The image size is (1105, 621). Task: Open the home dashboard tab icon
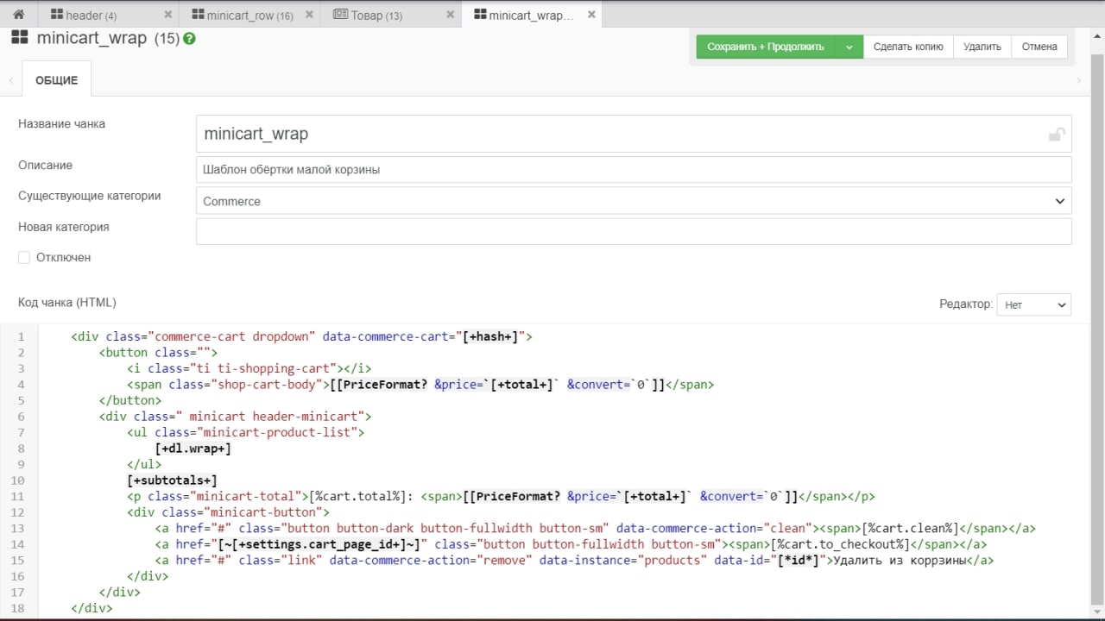[x=18, y=15]
